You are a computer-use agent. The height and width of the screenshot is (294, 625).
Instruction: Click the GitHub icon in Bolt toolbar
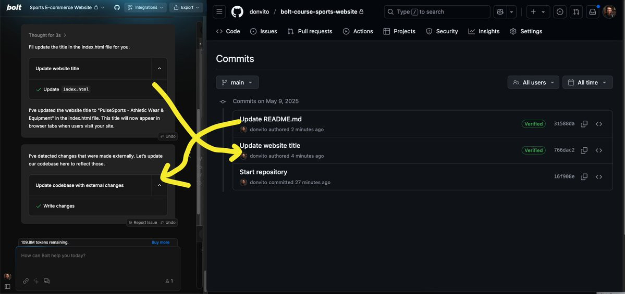click(x=117, y=7)
